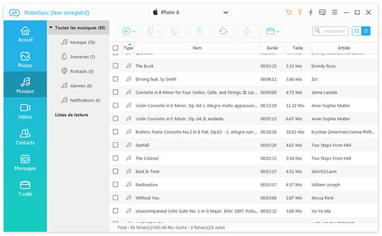Open export to device dropdown arrow
Viewport: 382px width, 236px height.
[x=158, y=31]
